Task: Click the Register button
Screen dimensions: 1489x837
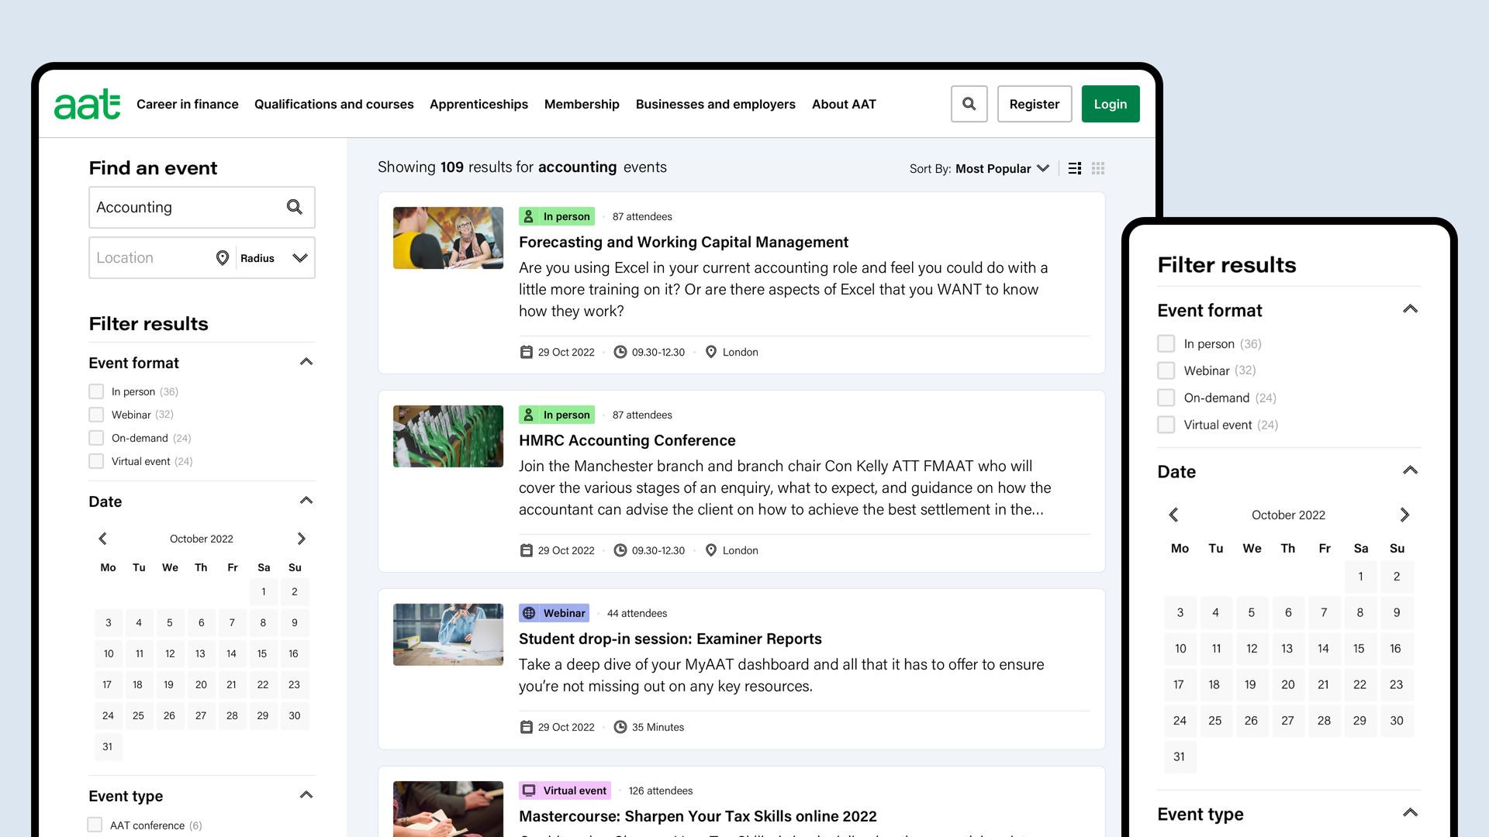Action: coord(1035,104)
